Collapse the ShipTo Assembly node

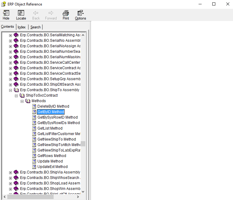pos(10,91)
